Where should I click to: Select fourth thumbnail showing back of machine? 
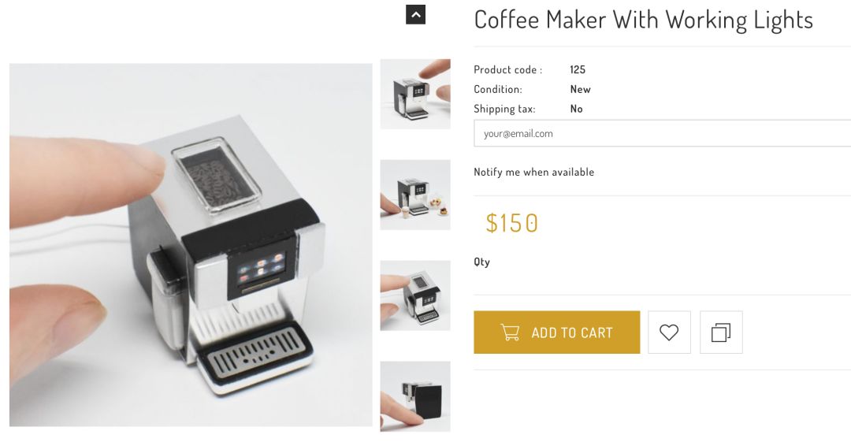click(x=415, y=396)
